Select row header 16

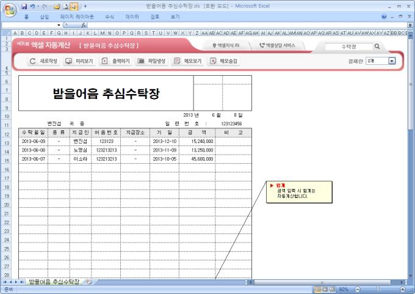pyautogui.click(x=7, y=170)
